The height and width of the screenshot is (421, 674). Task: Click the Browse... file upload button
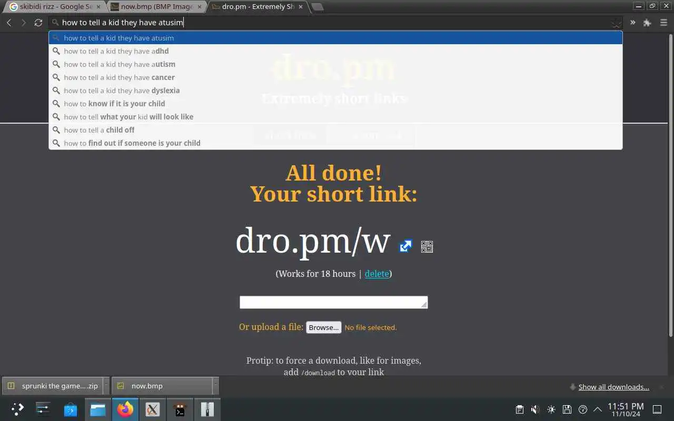(x=324, y=327)
